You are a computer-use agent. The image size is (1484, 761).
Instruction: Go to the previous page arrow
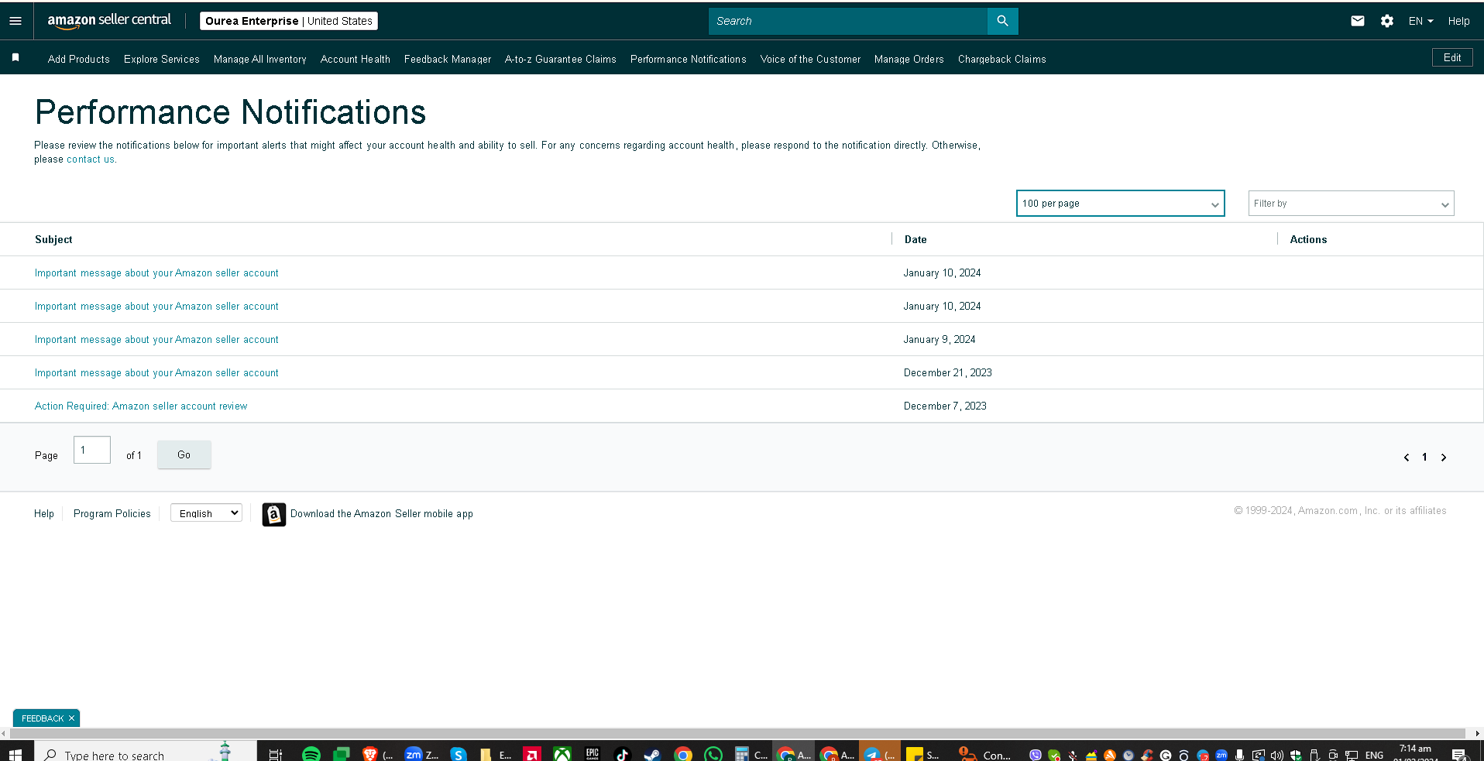pyautogui.click(x=1407, y=458)
